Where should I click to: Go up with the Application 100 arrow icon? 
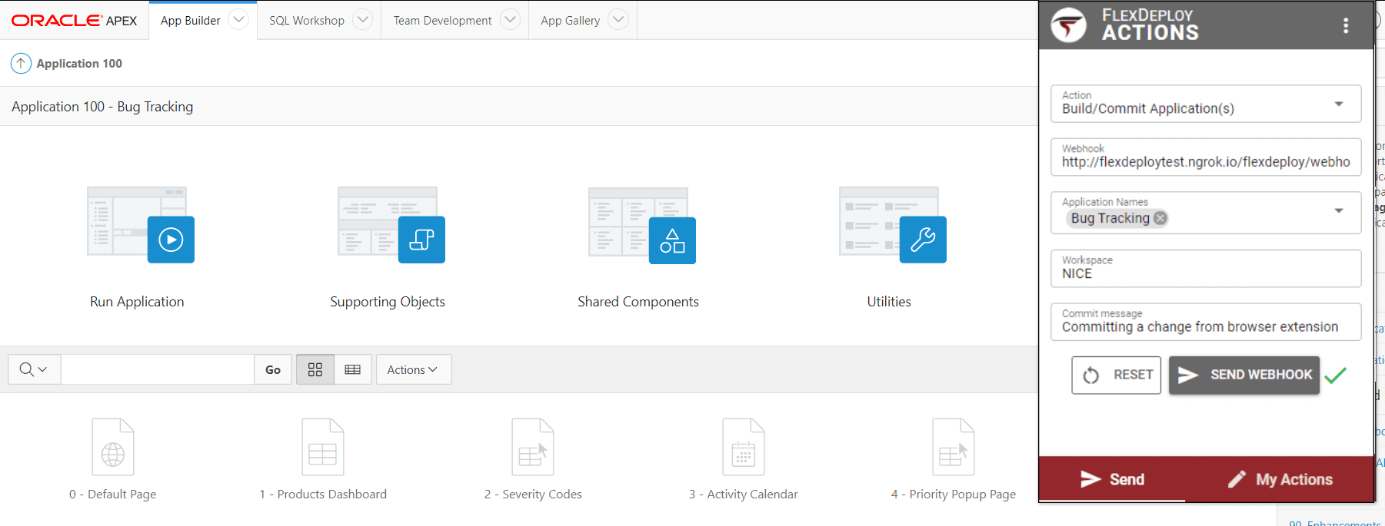[x=21, y=63]
